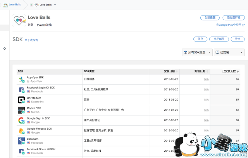This screenshot has height=158, width=248.
Task: Click install date 2018-05-20 in Mopub row
Action: point(171,110)
